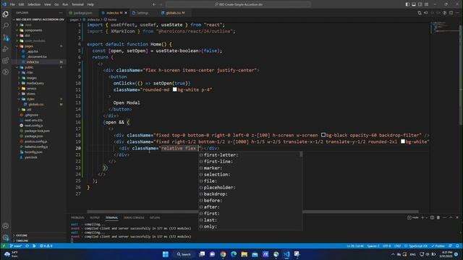Open the Edit menu
Image resolution: width=463 pixels, height=260 pixels.
point(21,4)
